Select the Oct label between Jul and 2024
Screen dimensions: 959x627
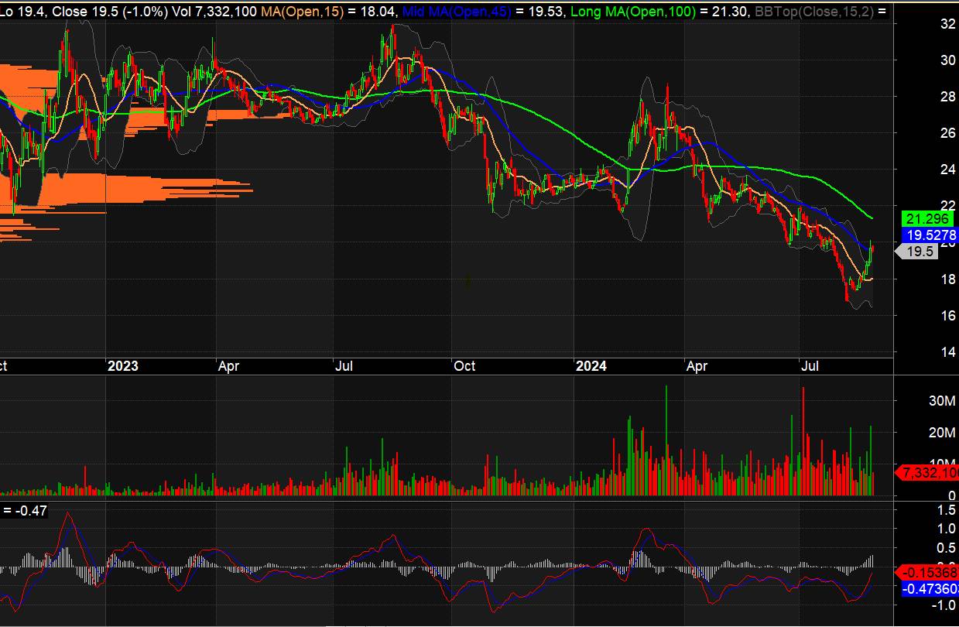point(464,366)
